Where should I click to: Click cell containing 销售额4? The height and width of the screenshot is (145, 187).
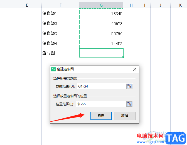(x=60, y=43)
